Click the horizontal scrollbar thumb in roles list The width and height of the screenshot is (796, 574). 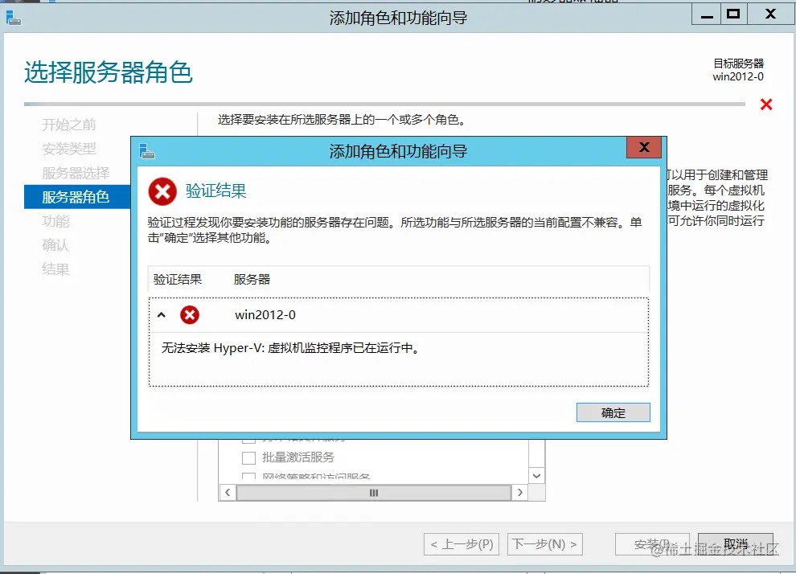[374, 492]
